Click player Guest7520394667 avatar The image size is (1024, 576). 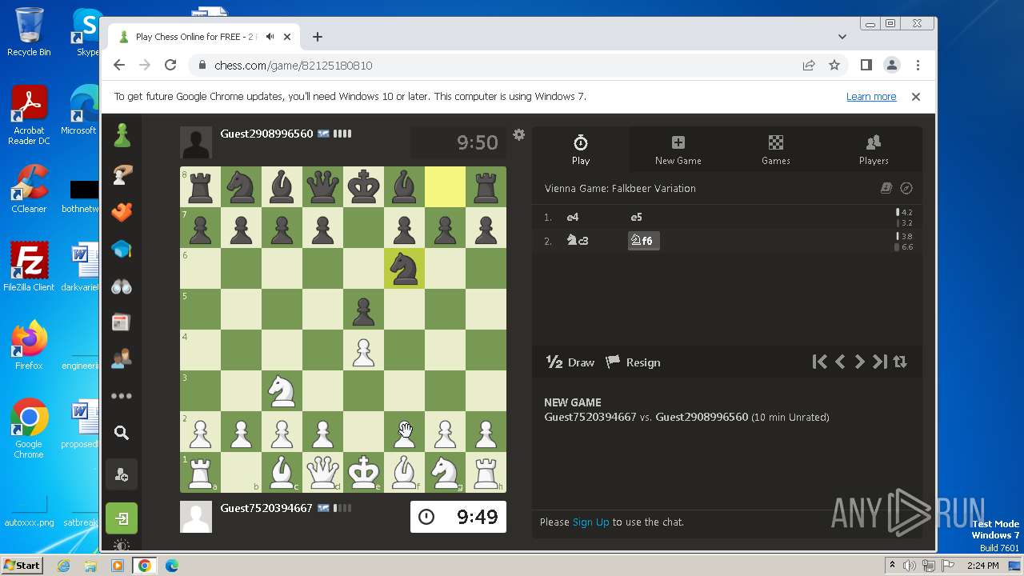click(196, 517)
